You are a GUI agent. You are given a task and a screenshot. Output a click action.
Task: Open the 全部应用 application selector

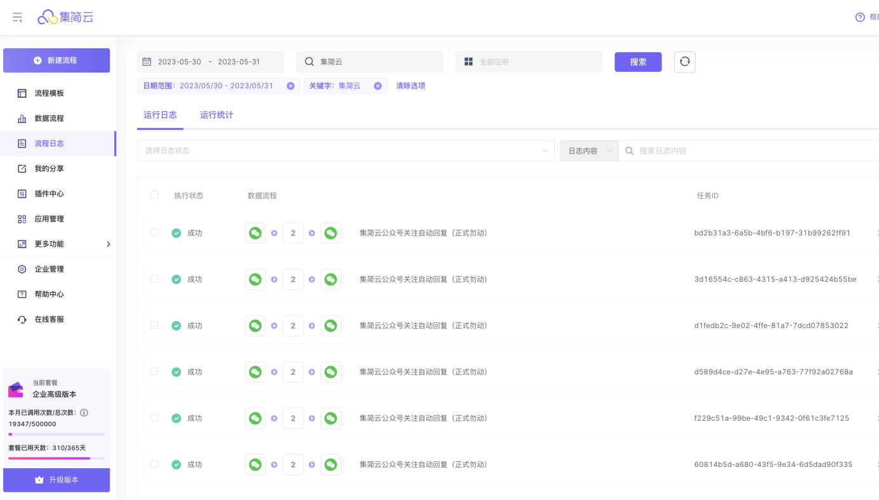(x=529, y=62)
